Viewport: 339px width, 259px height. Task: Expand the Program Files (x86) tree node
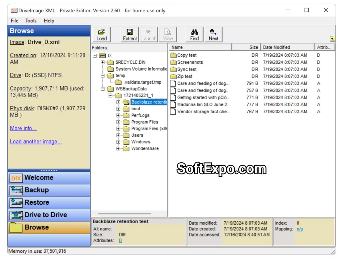pos(119,129)
